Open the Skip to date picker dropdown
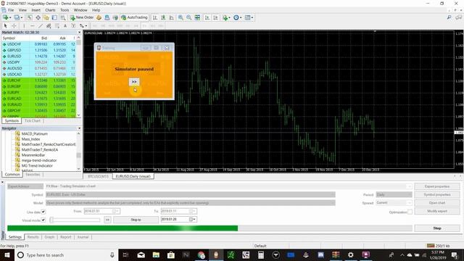 click(x=194, y=219)
